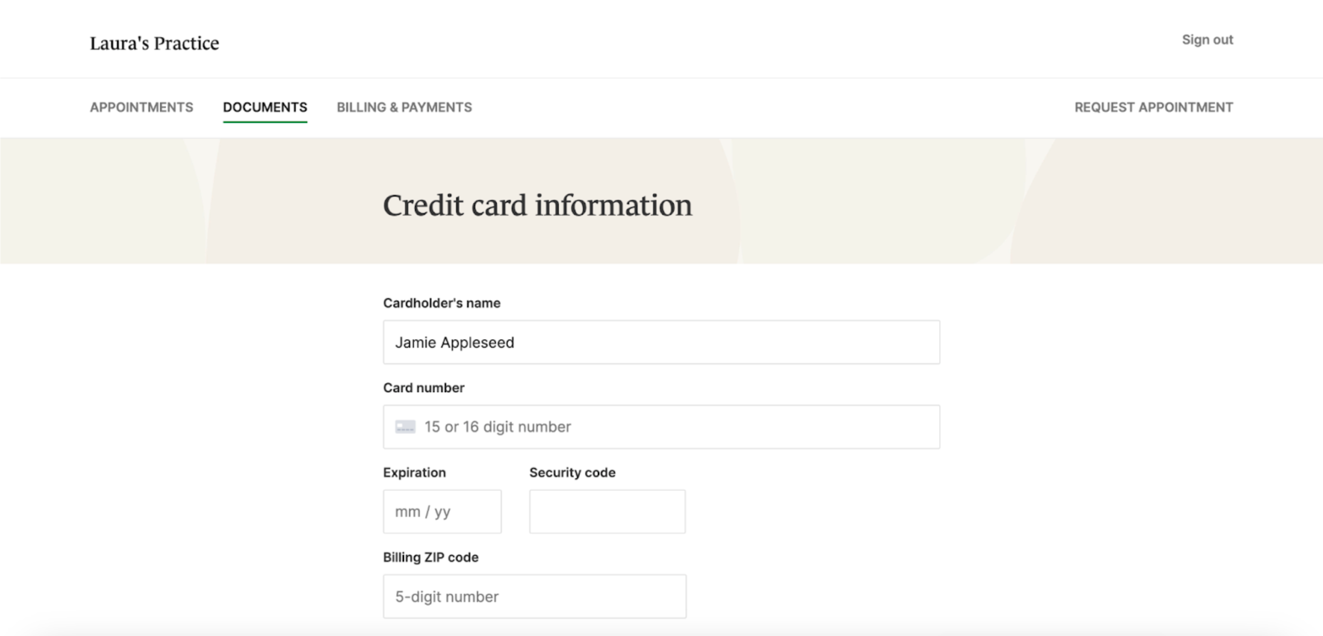
Task: Click the Card number label
Action: 423,388
